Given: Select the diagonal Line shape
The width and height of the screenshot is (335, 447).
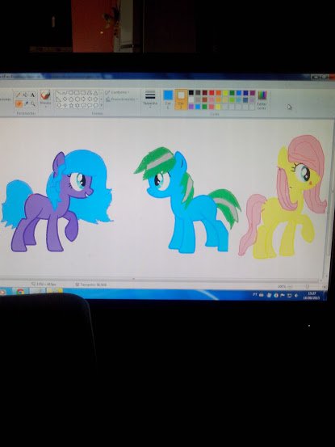Looking at the screenshot, I should 59,93.
